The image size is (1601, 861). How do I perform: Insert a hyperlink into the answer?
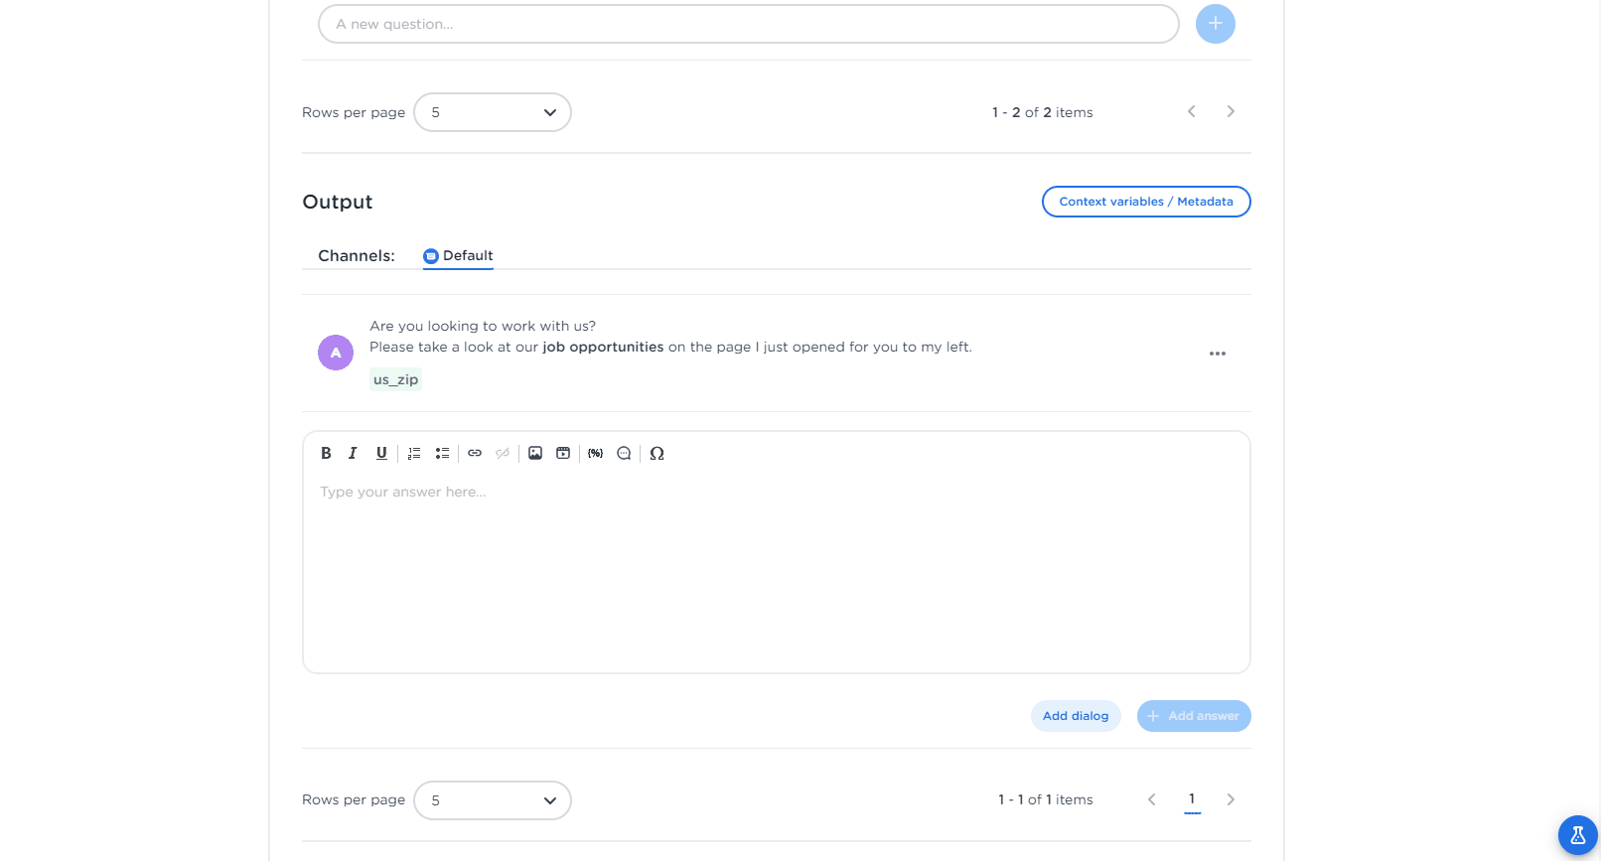[x=475, y=453]
